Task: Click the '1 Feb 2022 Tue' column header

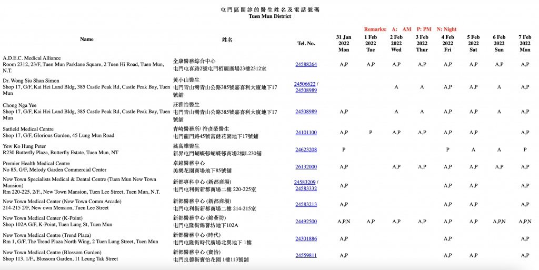Action: (x=371, y=43)
